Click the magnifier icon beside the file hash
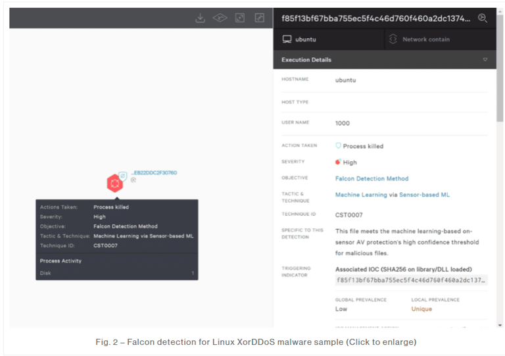Screen dimensions: 505x356 483,18
